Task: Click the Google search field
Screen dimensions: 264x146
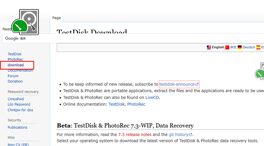Action: tap(133, 38)
